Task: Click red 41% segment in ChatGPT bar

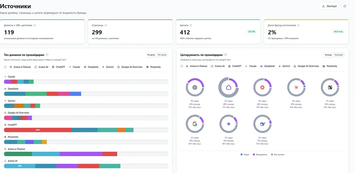Action: pyautogui.click(x=37, y=130)
